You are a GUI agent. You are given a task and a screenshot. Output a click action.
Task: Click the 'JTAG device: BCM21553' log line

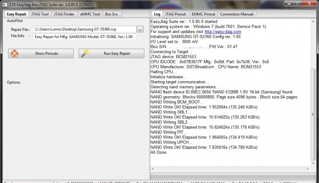pyautogui.click(x=173, y=57)
